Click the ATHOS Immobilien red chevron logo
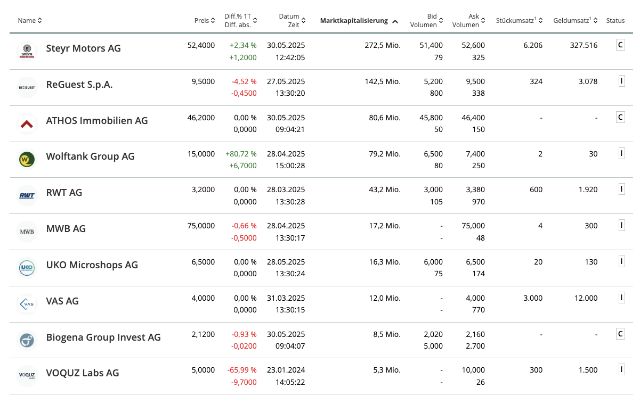This screenshot has height=404, width=640. coord(27,124)
